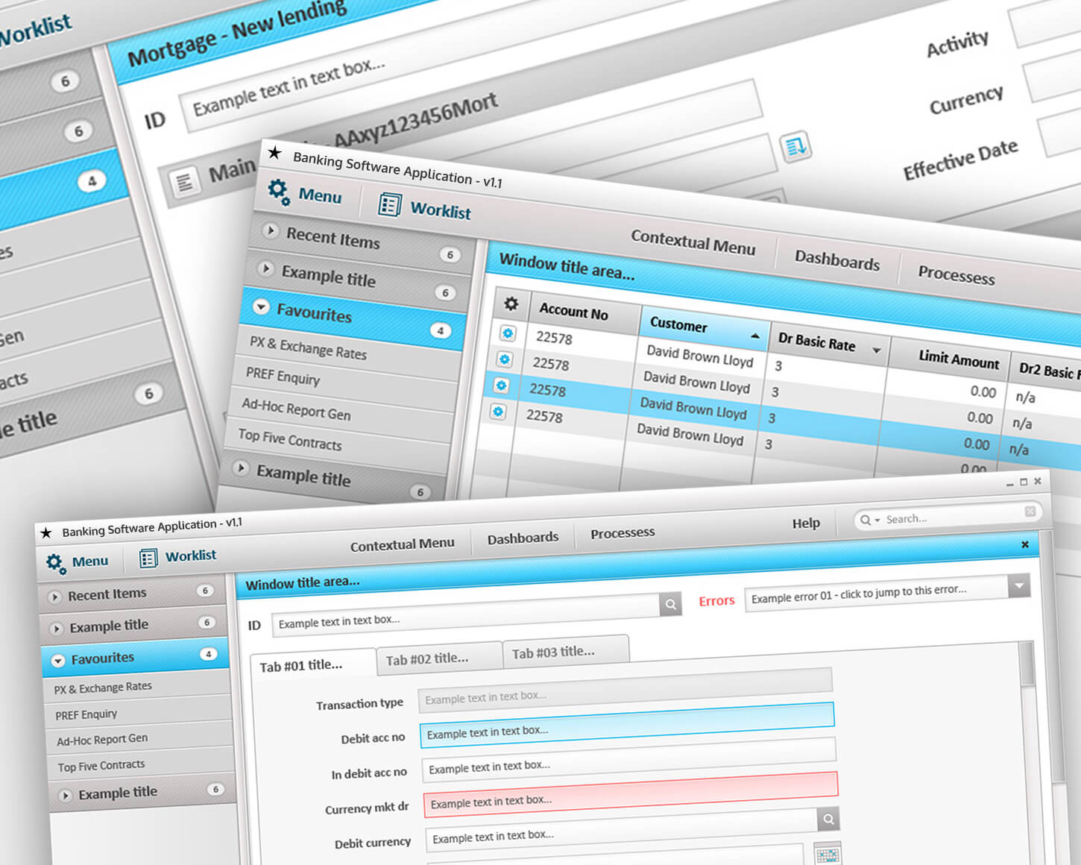Click the highlighted row's action icon
The height and width of the screenshot is (865, 1081).
pyautogui.click(x=501, y=386)
